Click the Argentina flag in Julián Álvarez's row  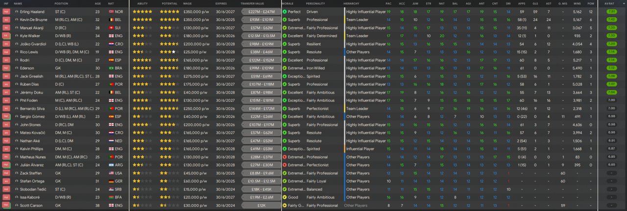[x=111, y=165]
